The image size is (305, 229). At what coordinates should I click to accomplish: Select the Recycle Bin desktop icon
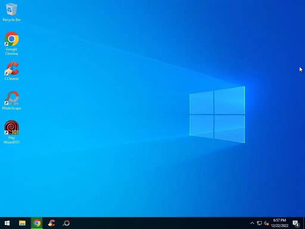click(x=12, y=12)
